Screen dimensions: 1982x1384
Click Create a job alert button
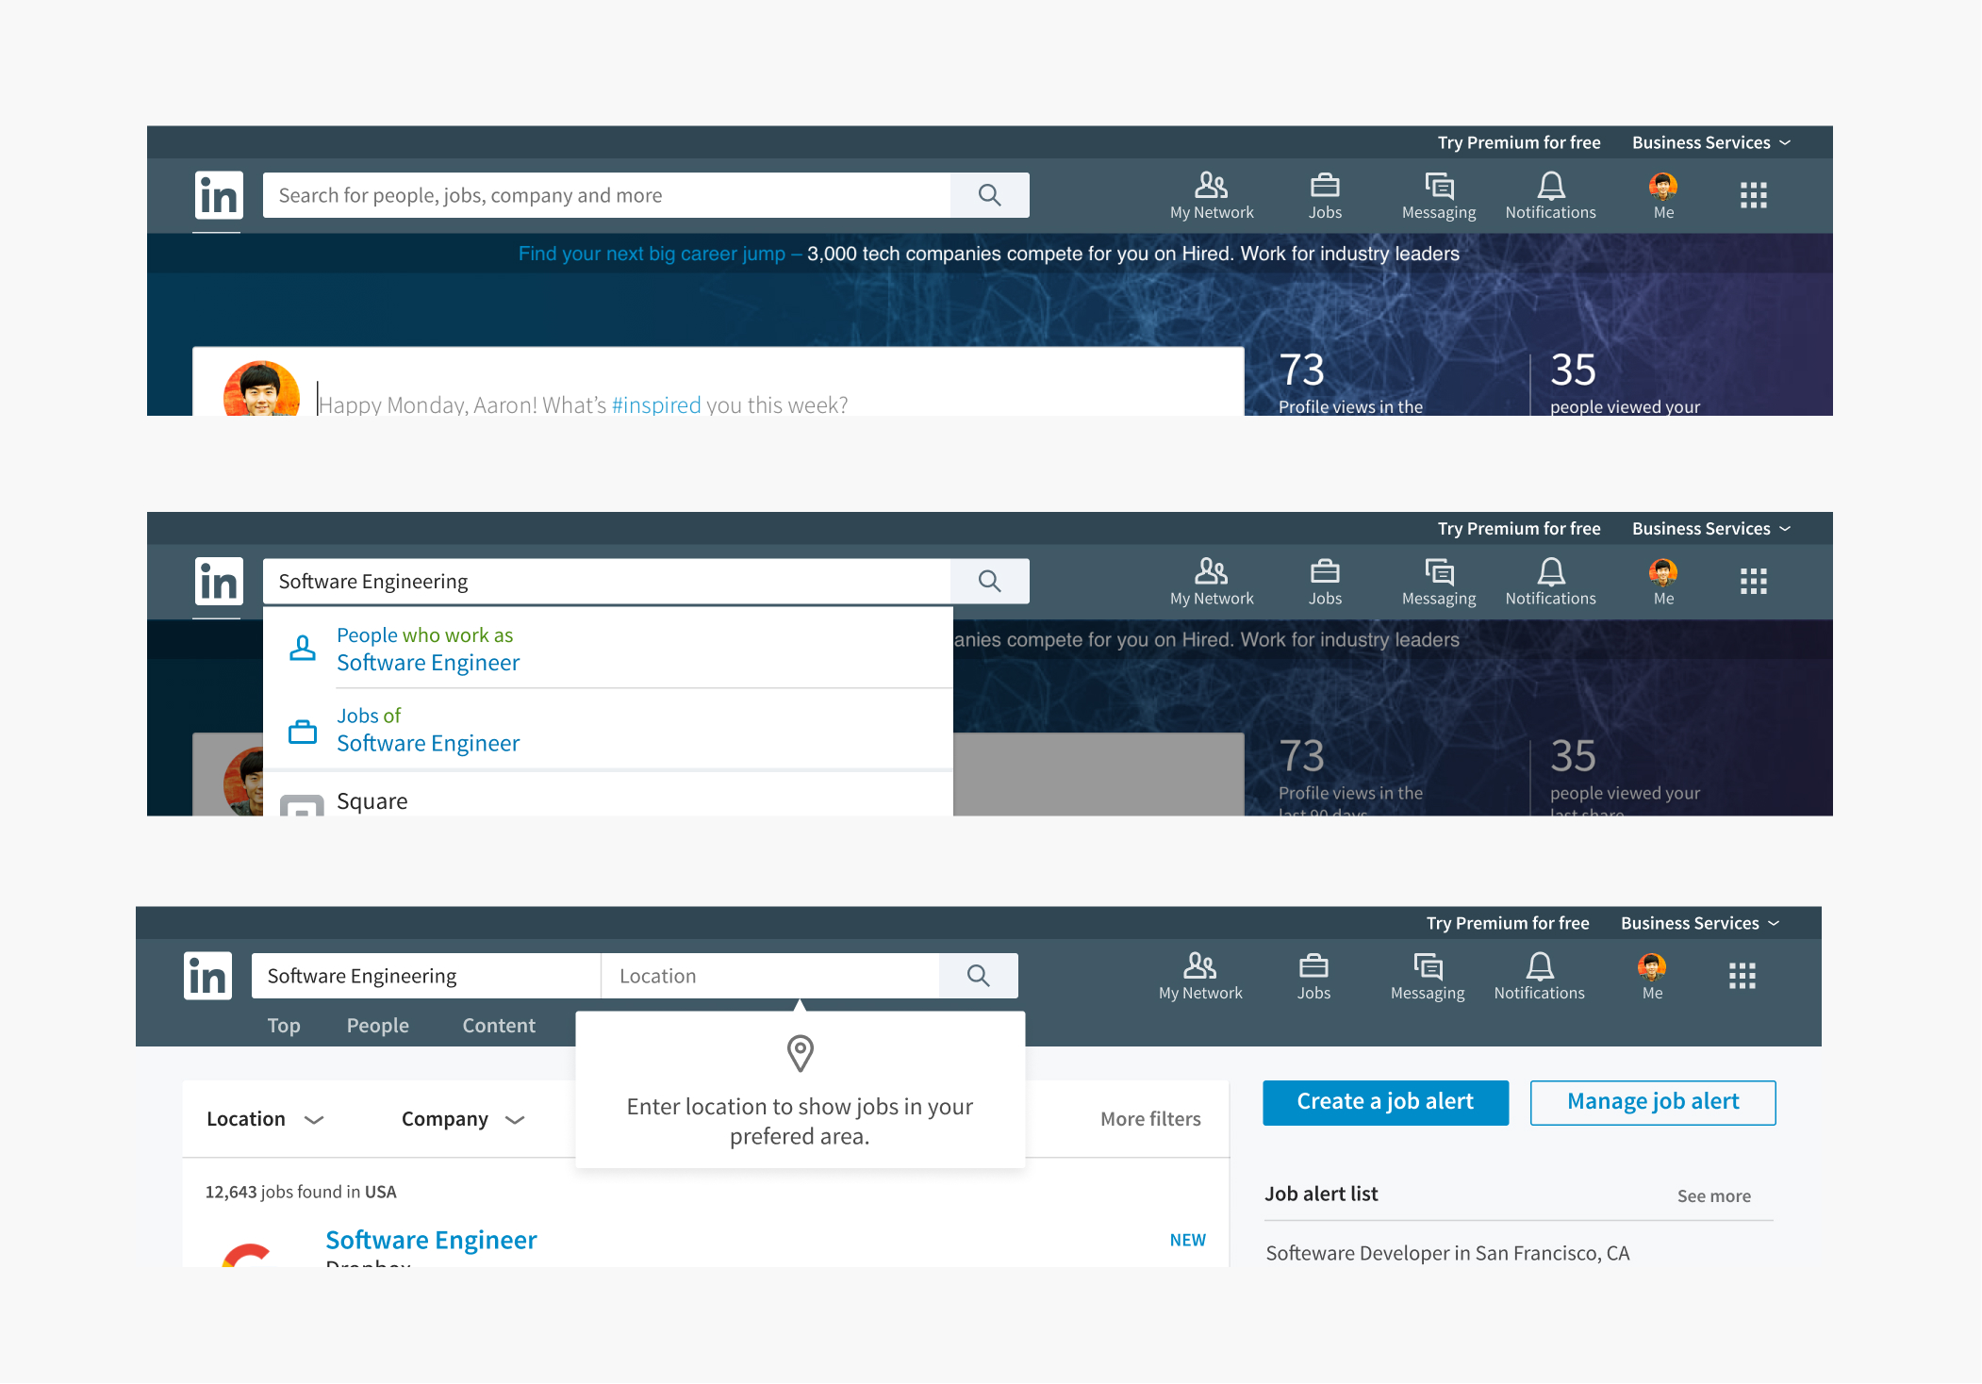click(x=1384, y=1102)
